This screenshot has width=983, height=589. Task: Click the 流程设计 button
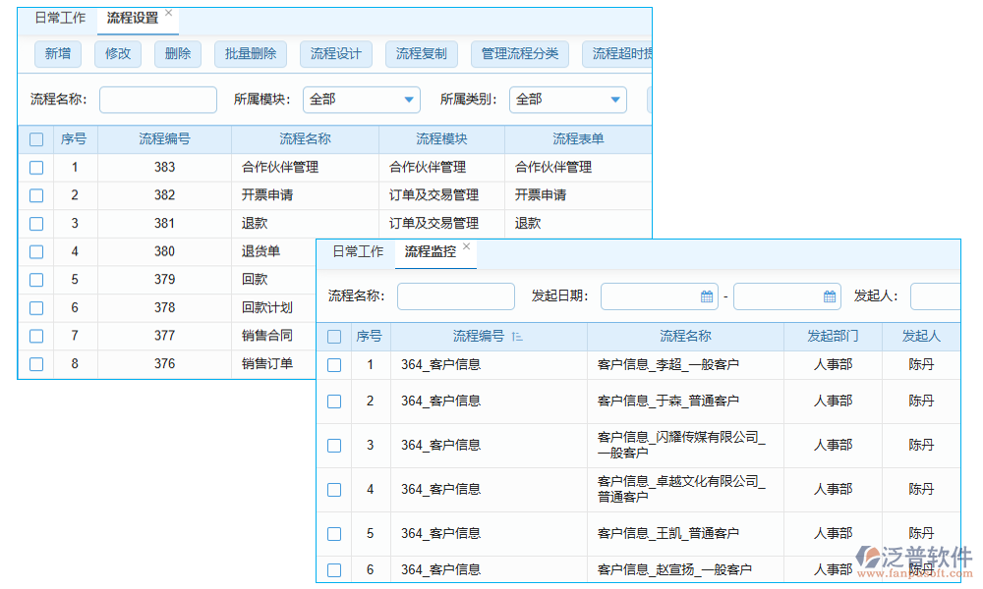(336, 54)
